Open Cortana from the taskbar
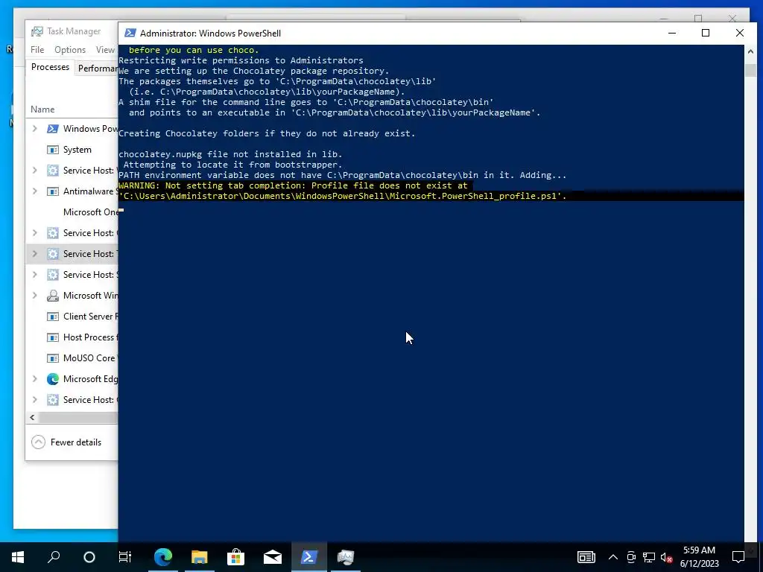Screen dimensions: 763x572 pyautogui.click(x=89, y=557)
